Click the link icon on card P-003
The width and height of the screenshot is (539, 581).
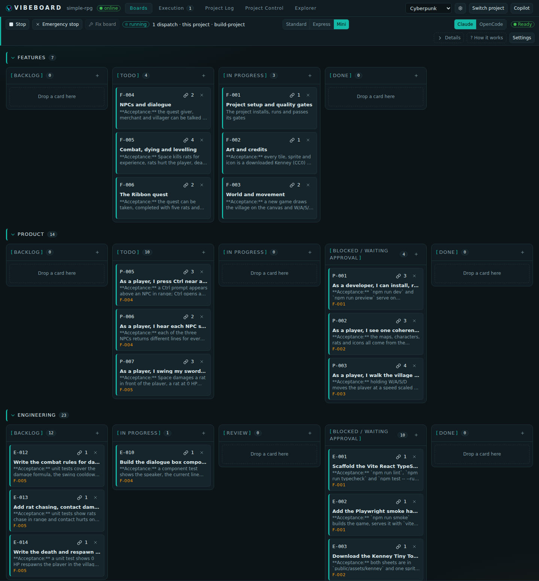tap(398, 366)
